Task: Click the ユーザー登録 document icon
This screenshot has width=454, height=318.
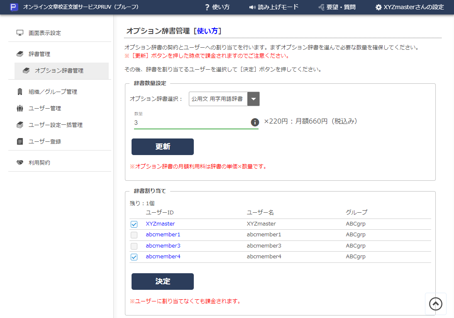Action: pyautogui.click(x=20, y=141)
